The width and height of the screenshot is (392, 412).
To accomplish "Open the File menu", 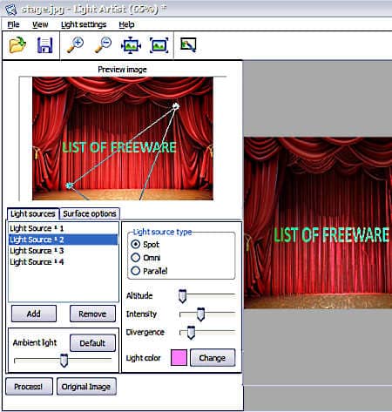I will (x=13, y=24).
